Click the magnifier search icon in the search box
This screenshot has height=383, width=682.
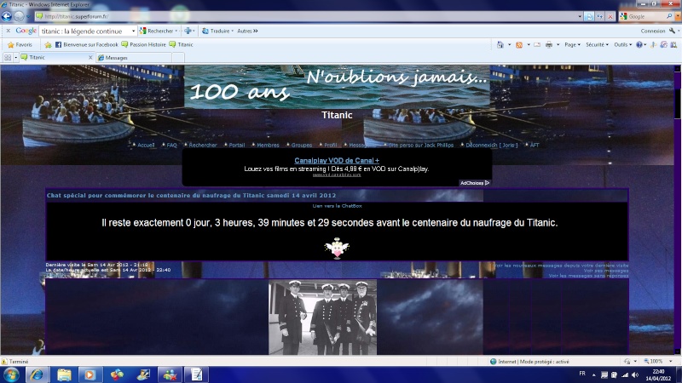coord(669,16)
